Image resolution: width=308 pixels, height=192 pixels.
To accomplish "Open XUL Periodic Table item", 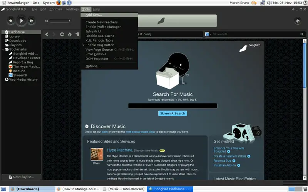I will click(109, 40).
